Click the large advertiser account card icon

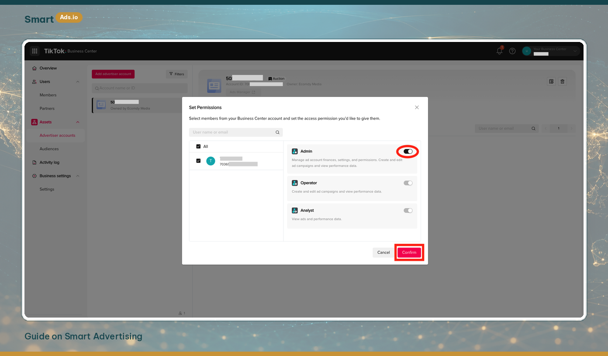[x=214, y=86]
